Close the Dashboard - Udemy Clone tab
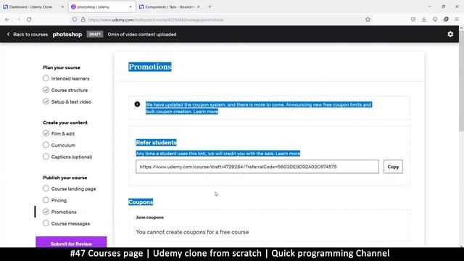 (62, 7)
